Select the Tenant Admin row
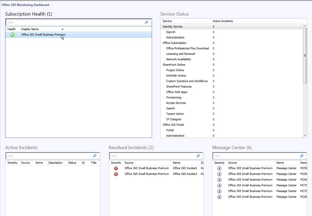The height and width of the screenshot is (216, 312). click(232, 114)
